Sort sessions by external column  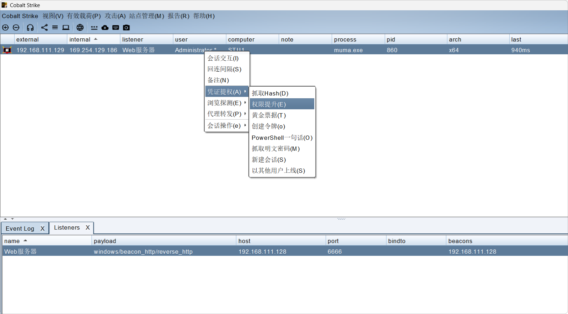[41, 39]
